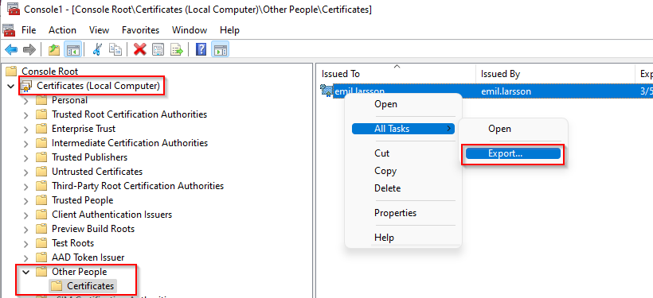Choose Properties in the context menu
653x298 pixels.
(x=403, y=213)
